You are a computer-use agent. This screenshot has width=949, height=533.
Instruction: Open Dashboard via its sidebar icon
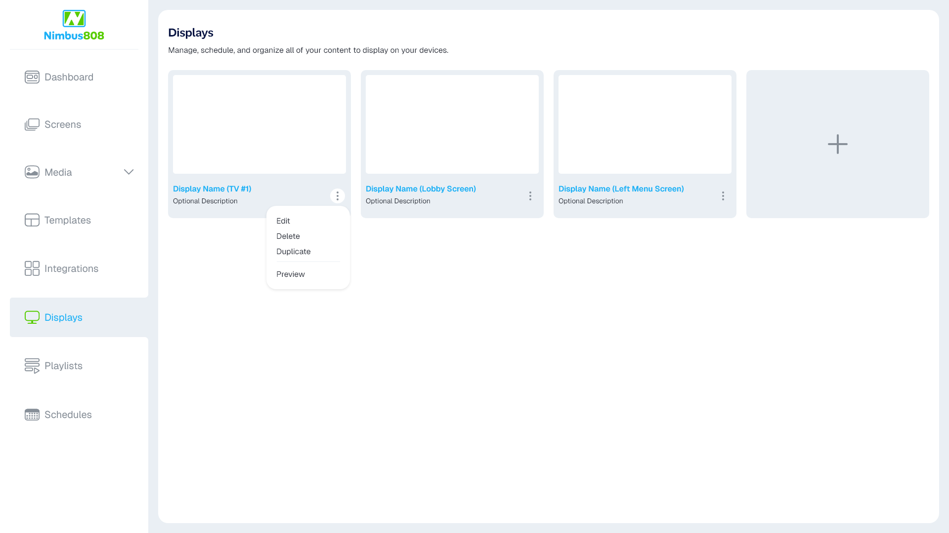[32, 77]
